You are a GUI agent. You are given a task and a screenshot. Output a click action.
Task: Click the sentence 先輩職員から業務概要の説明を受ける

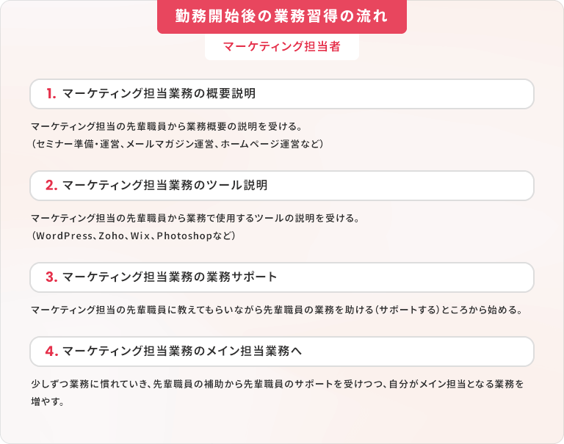click(x=214, y=126)
